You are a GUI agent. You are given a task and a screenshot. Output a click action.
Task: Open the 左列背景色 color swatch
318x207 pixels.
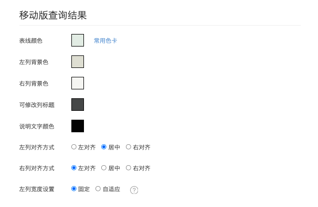(x=78, y=62)
